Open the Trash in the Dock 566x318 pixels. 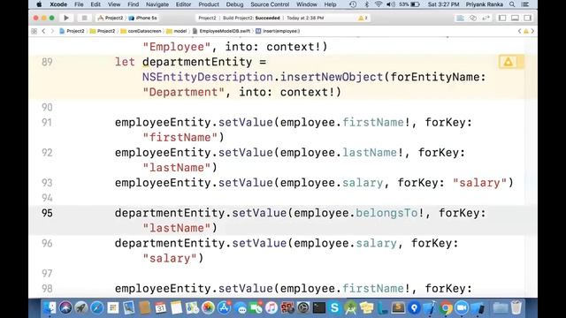(x=516, y=307)
